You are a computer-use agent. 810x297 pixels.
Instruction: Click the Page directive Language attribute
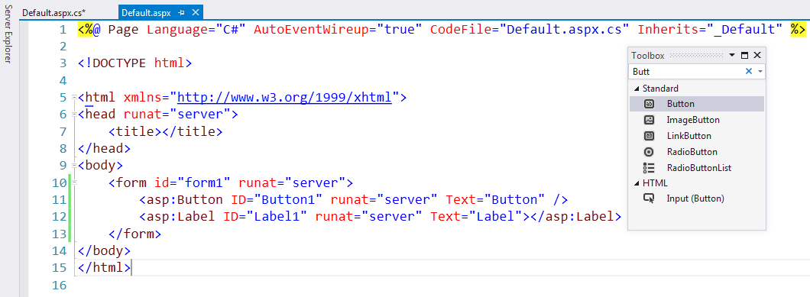click(196, 30)
